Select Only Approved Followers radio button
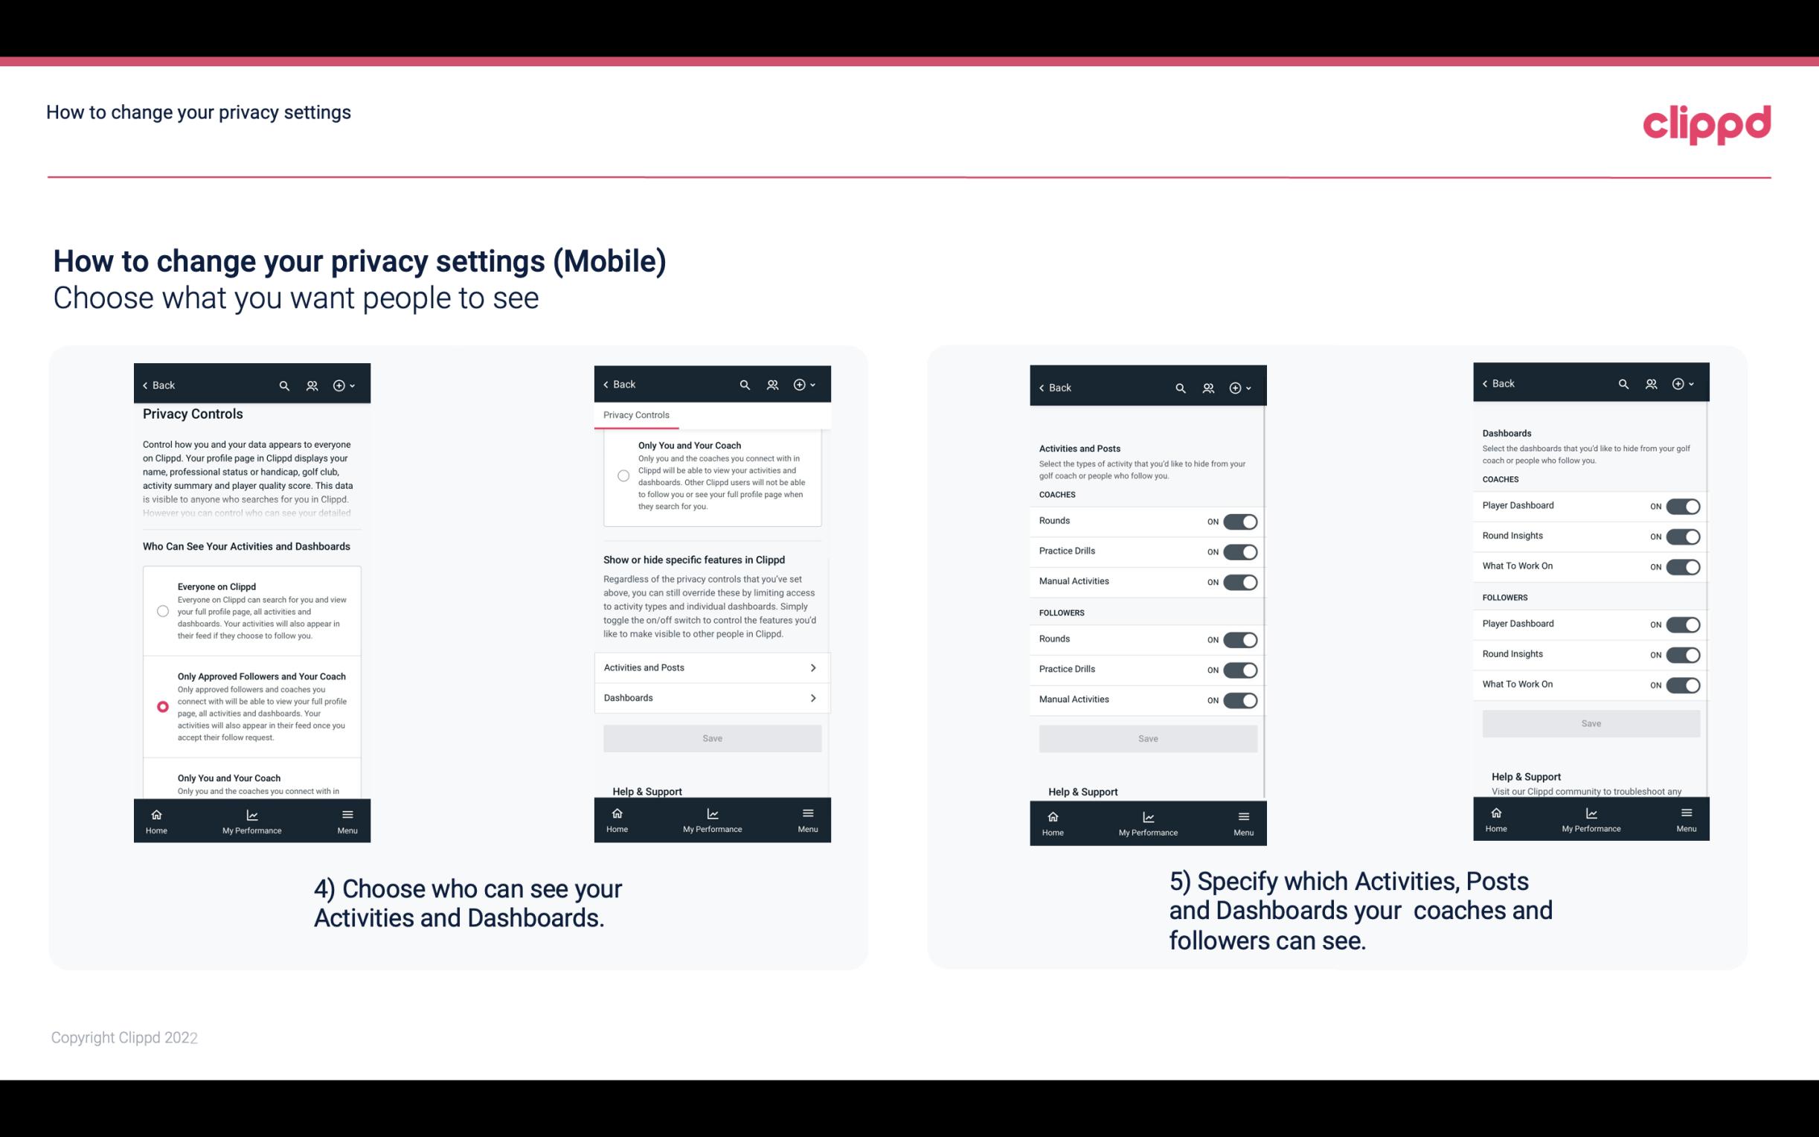The width and height of the screenshot is (1819, 1137). pos(161,706)
